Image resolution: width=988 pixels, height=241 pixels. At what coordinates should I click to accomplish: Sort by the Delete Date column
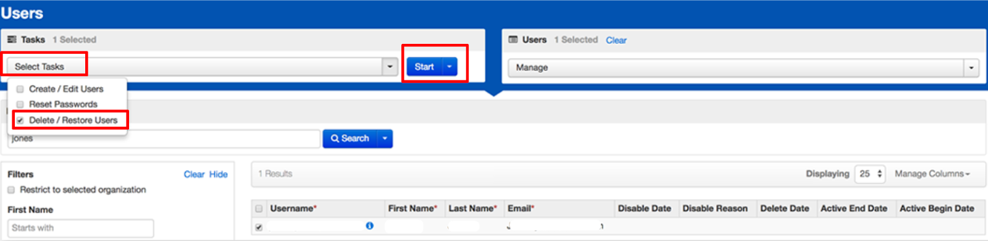point(785,209)
